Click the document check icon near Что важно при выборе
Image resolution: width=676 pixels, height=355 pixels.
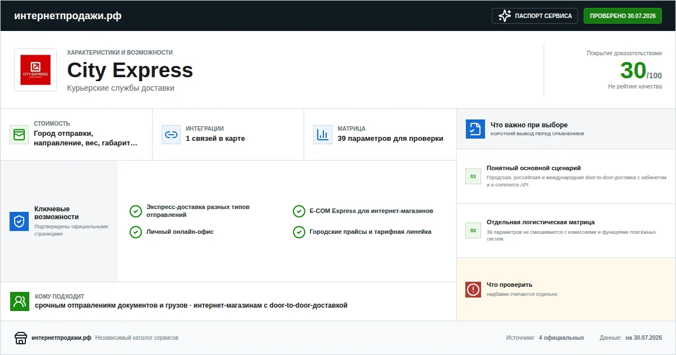[x=475, y=129]
